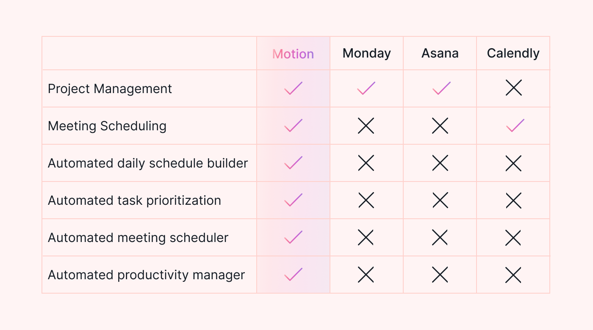Click Motion's Project Management checkmark
This screenshot has height=330, width=593.
[x=293, y=88]
